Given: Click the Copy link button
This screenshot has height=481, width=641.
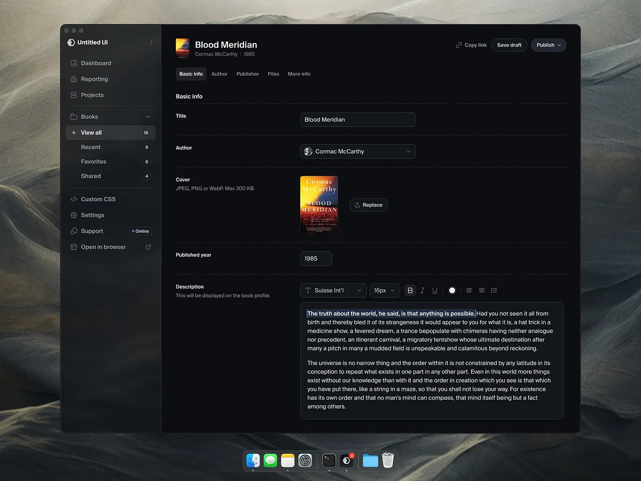Looking at the screenshot, I should coord(471,45).
